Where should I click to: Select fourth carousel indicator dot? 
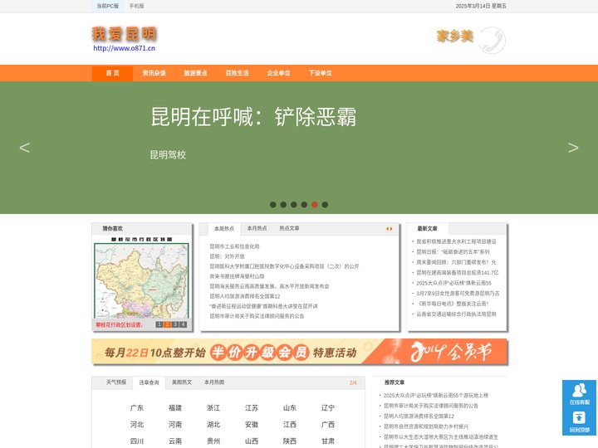pyautogui.click(x=304, y=205)
